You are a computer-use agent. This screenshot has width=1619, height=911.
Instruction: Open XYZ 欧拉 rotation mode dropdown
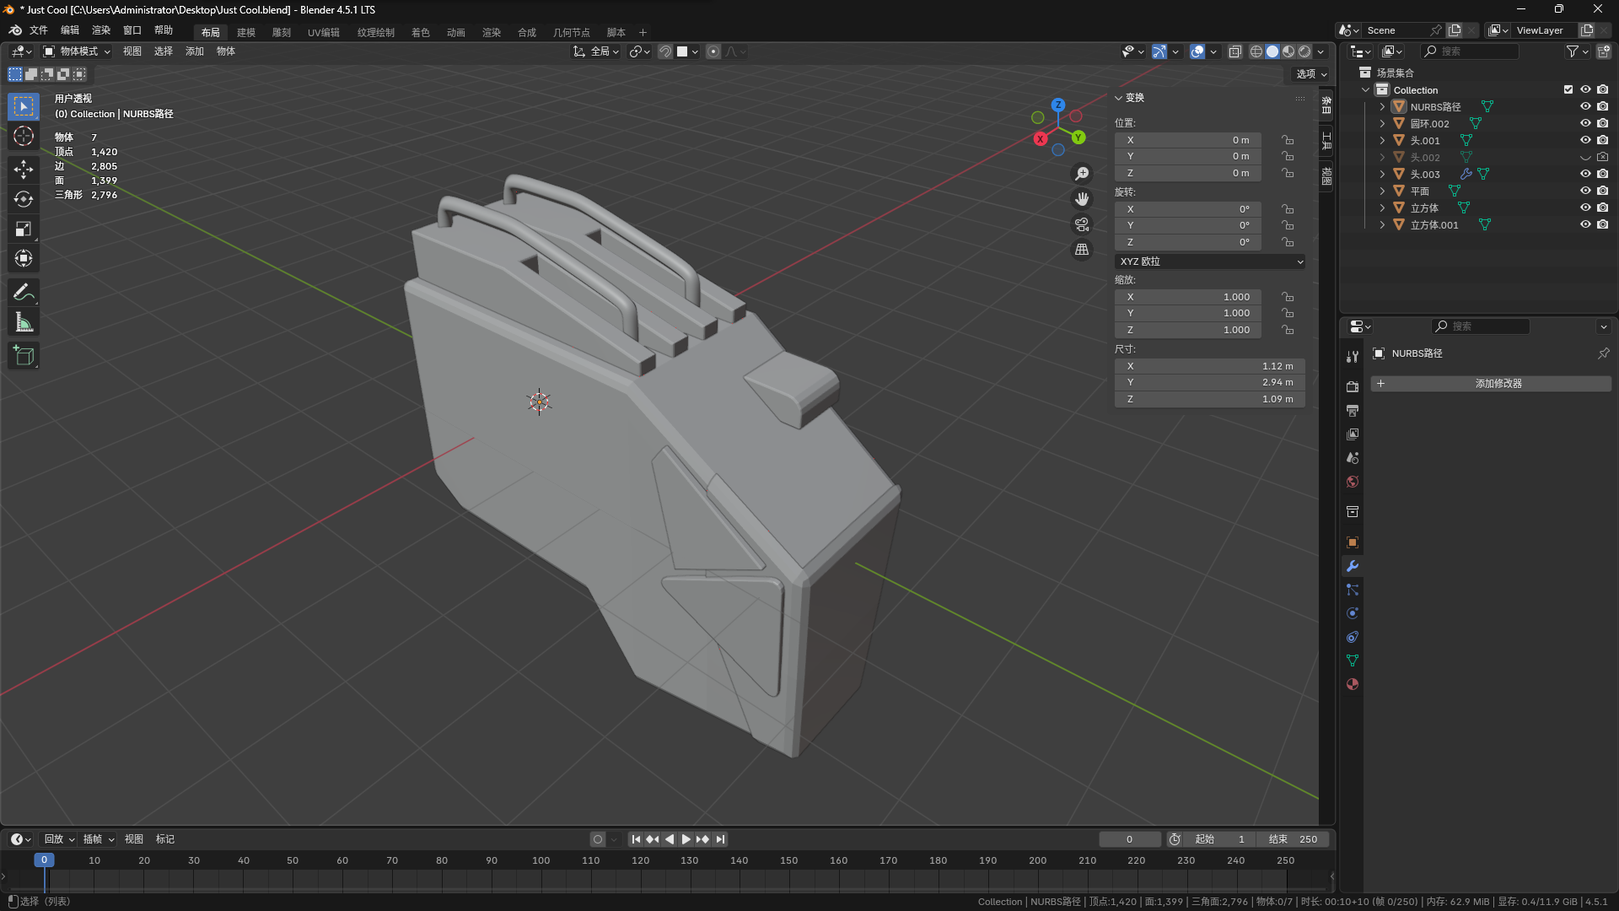(1210, 261)
